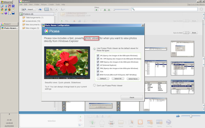The image size is (205, 128).
Task: Select the screenshots (19) folder
Action: click(x=33, y=21)
